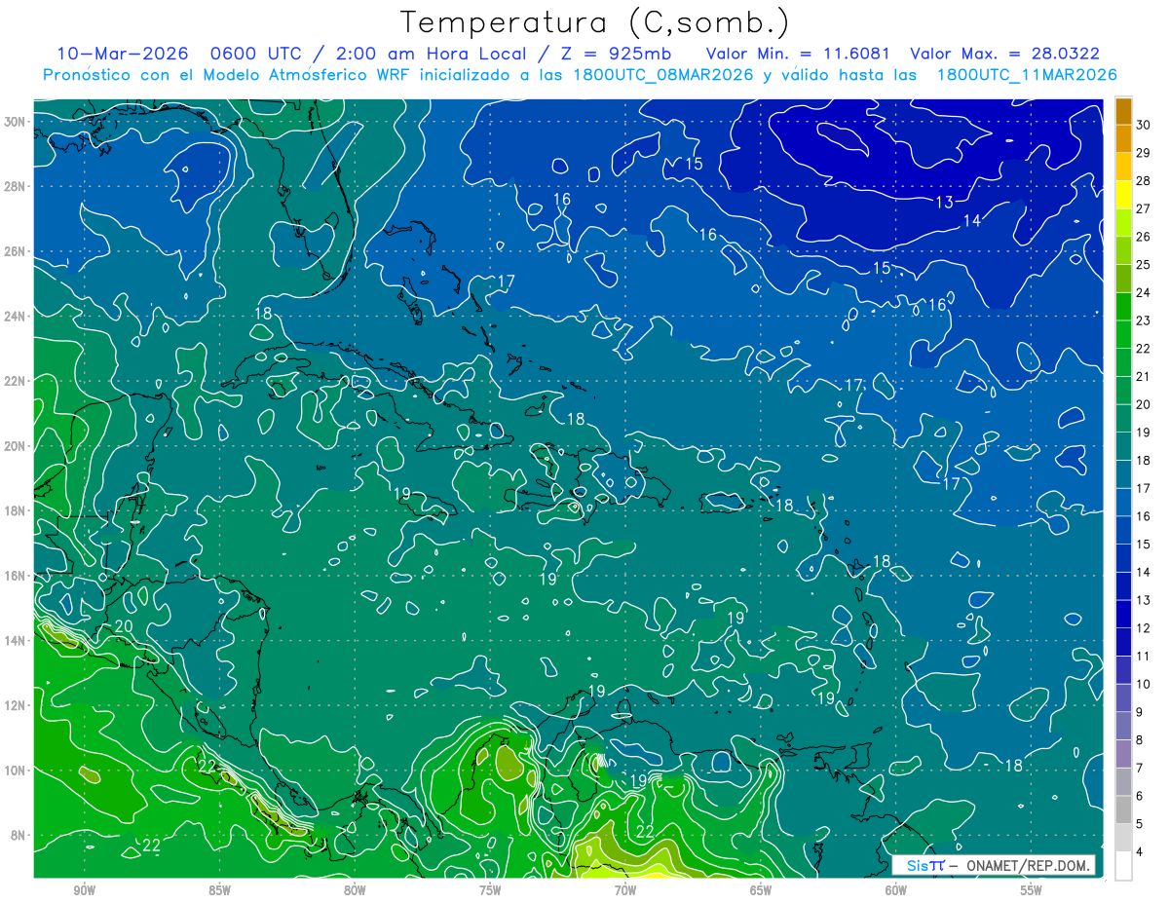1169x903 pixels.
Task: Click the "20" contour label near Central America
Action: click(x=124, y=626)
